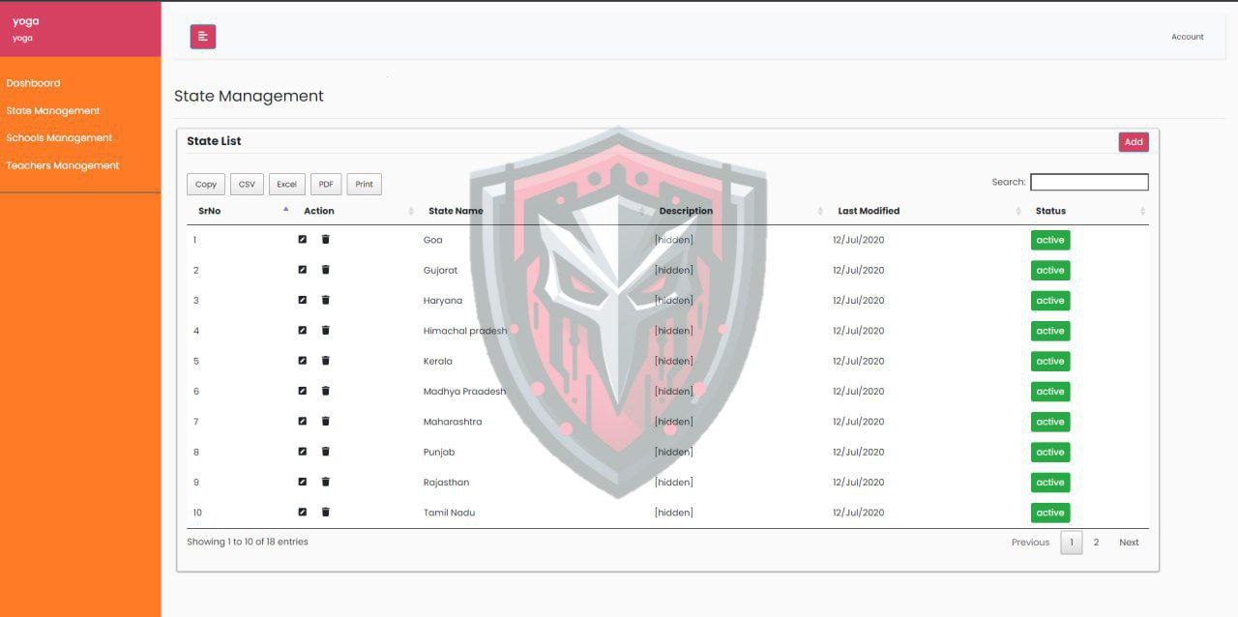Delete the Punjab state row
Screen dimensions: 1238x617
coord(326,452)
